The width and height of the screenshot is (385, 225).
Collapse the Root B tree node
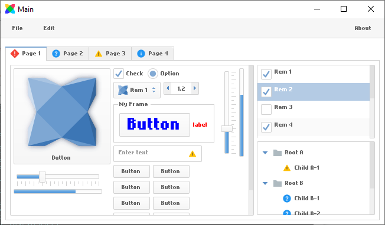click(x=265, y=183)
